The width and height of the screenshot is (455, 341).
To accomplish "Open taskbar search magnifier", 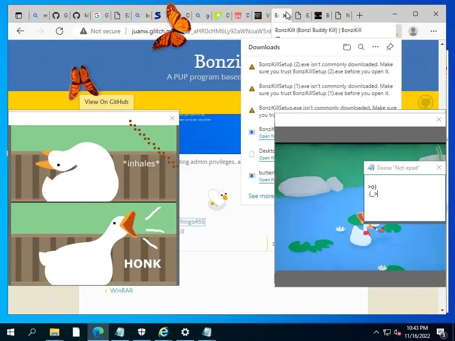I will (x=32, y=332).
